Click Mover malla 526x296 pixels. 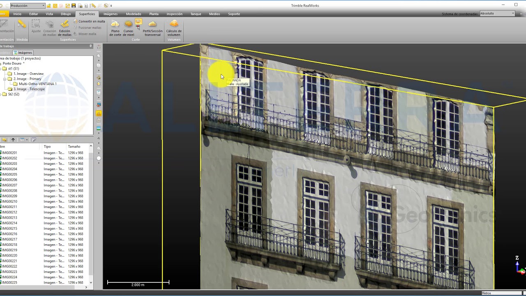tap(85, 34)
